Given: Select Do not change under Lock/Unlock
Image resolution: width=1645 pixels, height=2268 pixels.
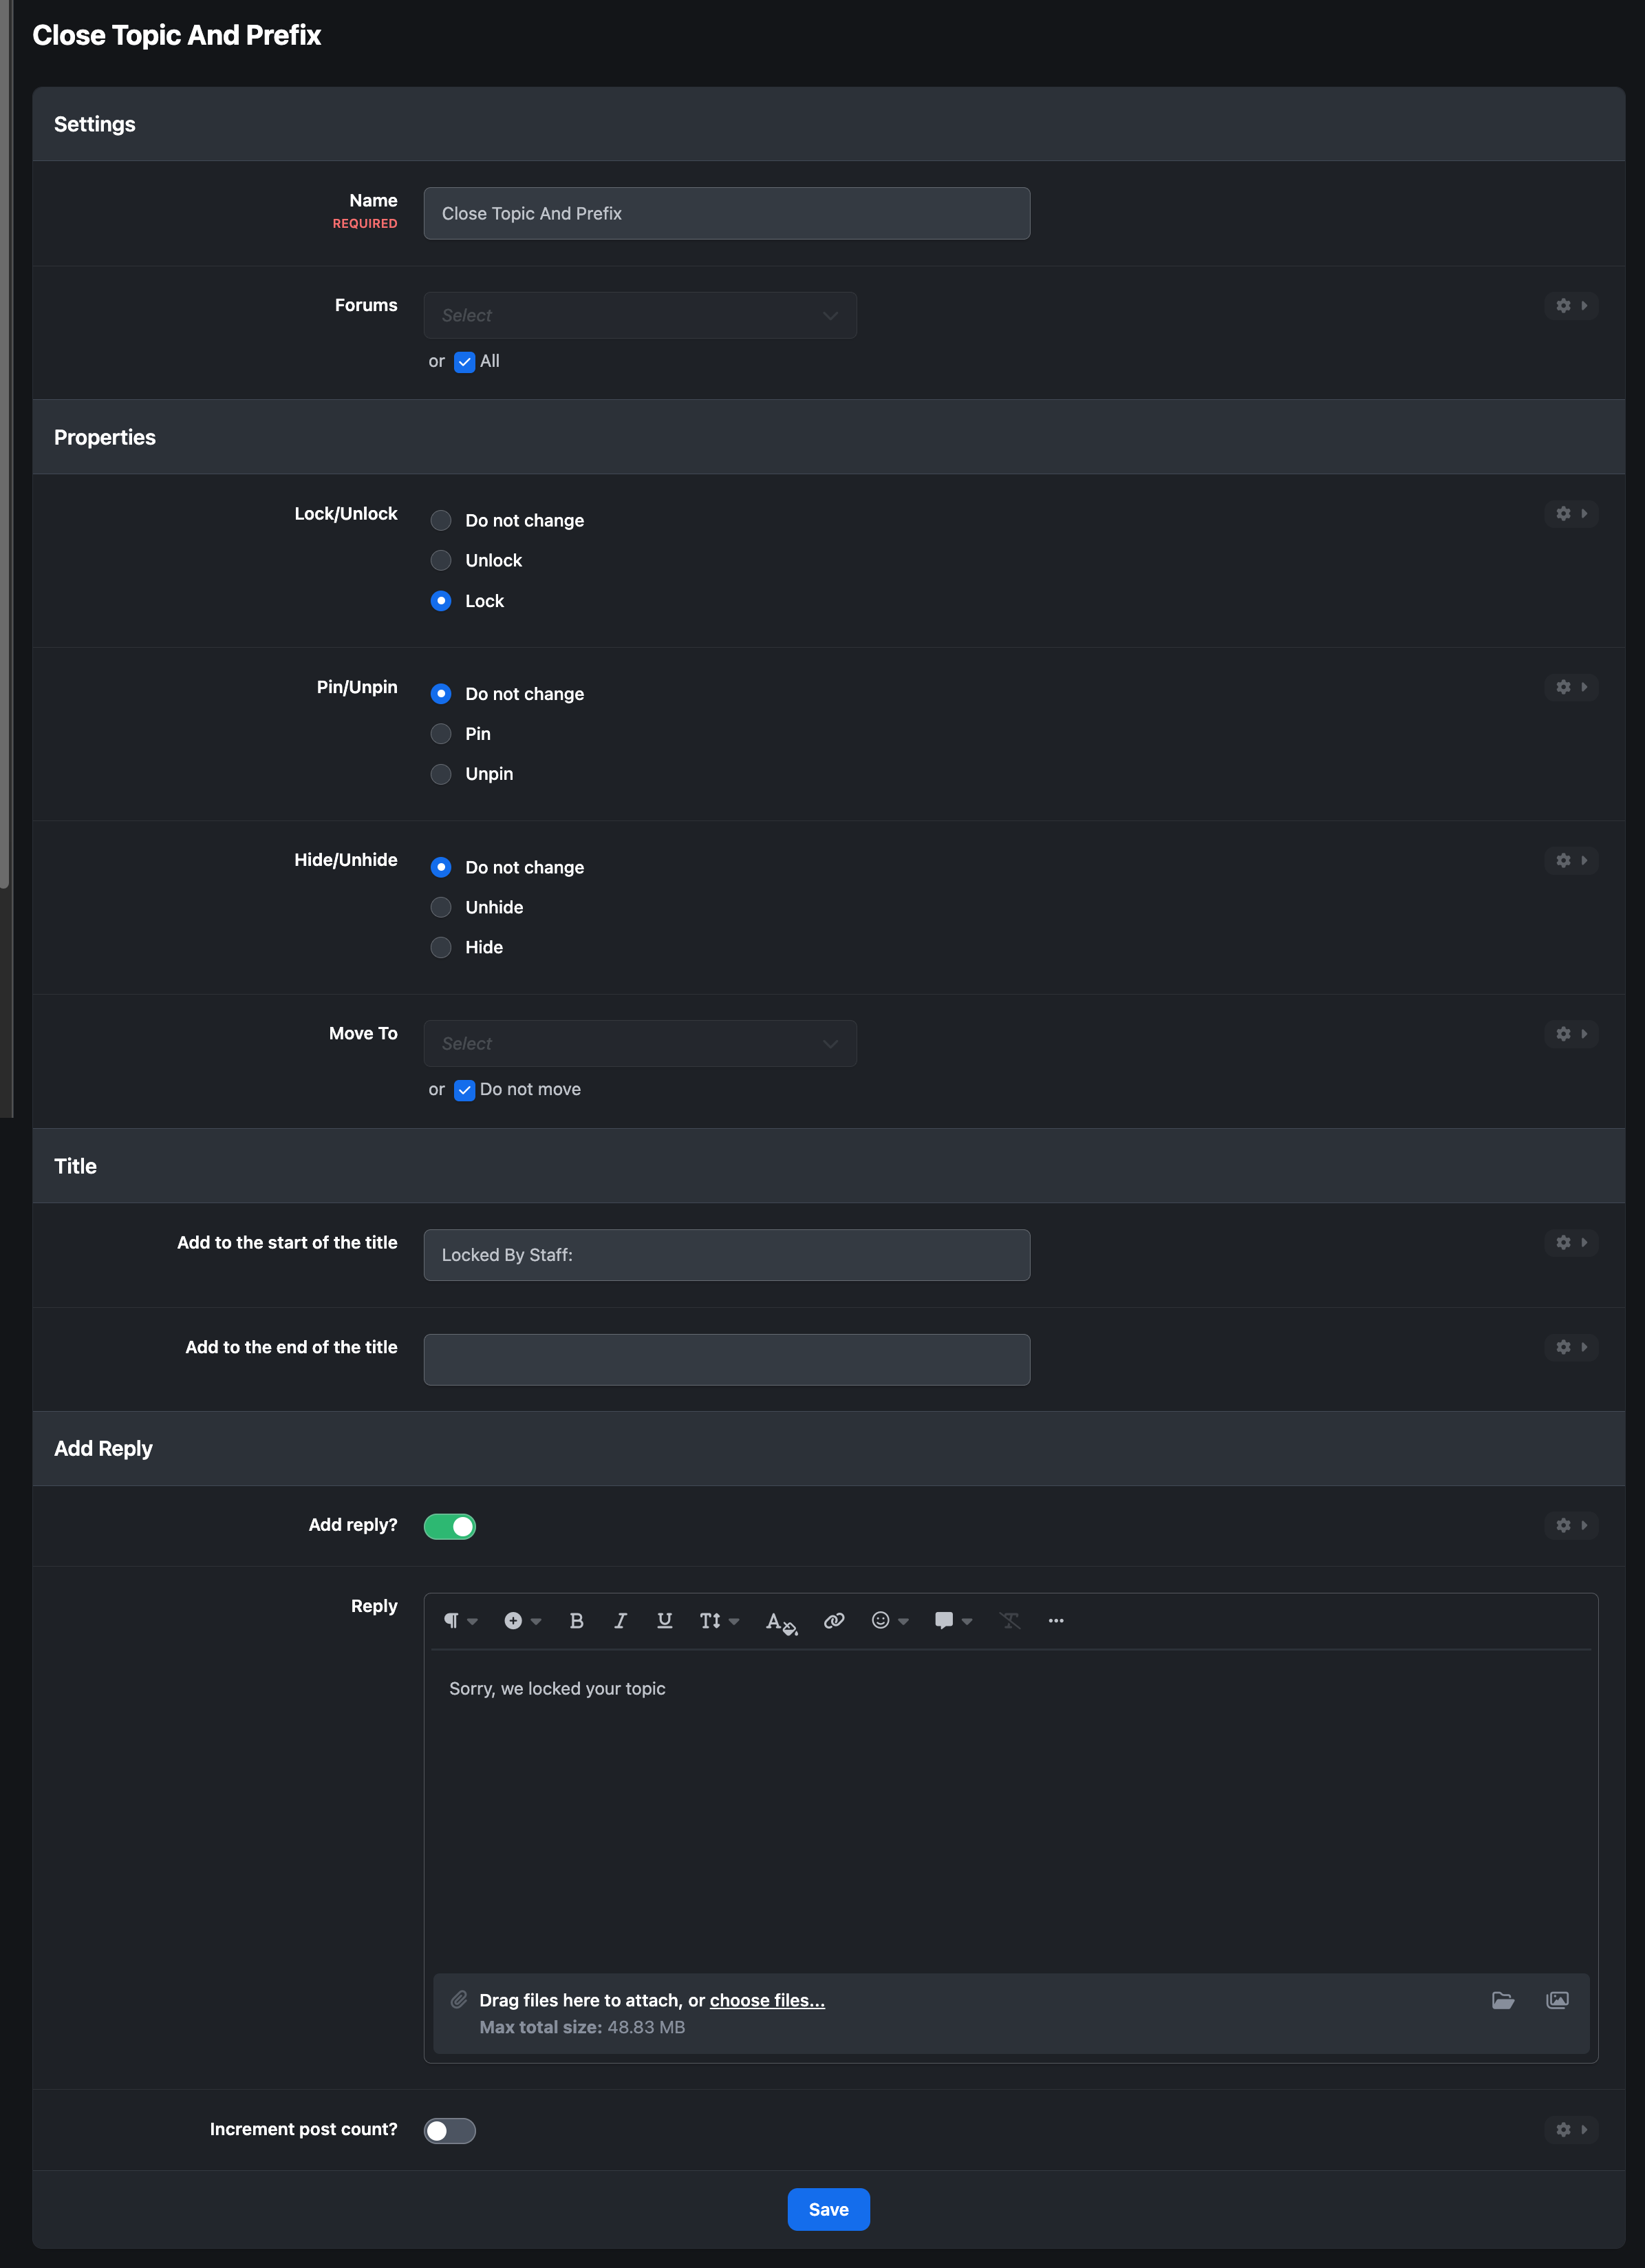Looking at the screenshot, I should [x=441, y=521].
